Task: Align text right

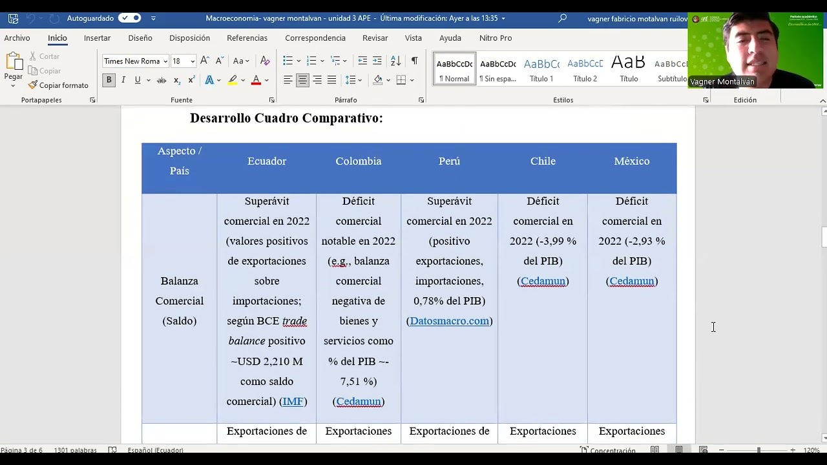Action: click(x=317, y=80)
